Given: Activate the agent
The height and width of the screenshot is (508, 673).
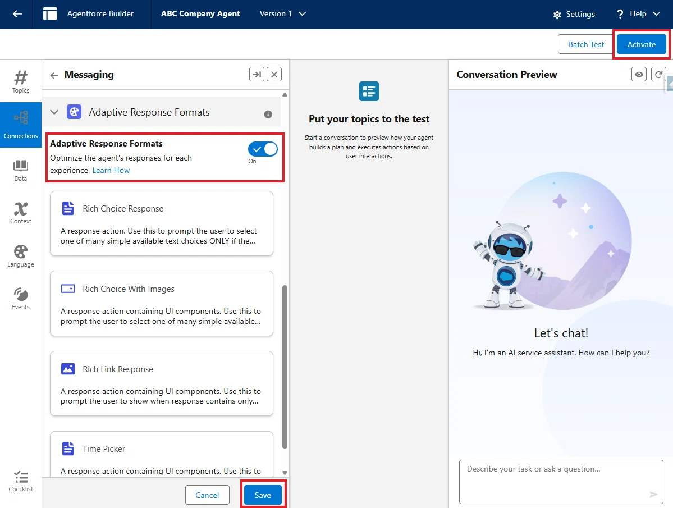Looking at the screenshot, I should point(641,44).
